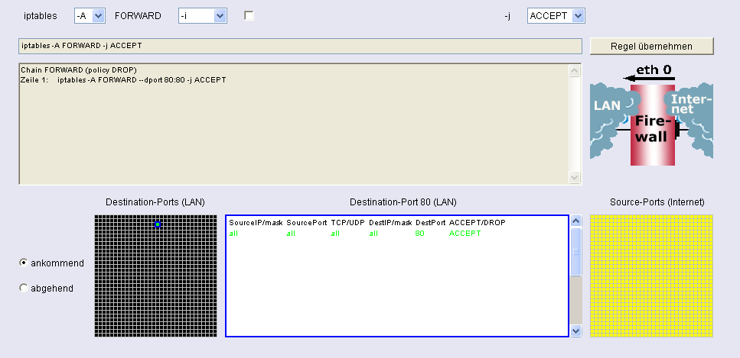Open the ACCEPT target dropdown

coord(556,15)
